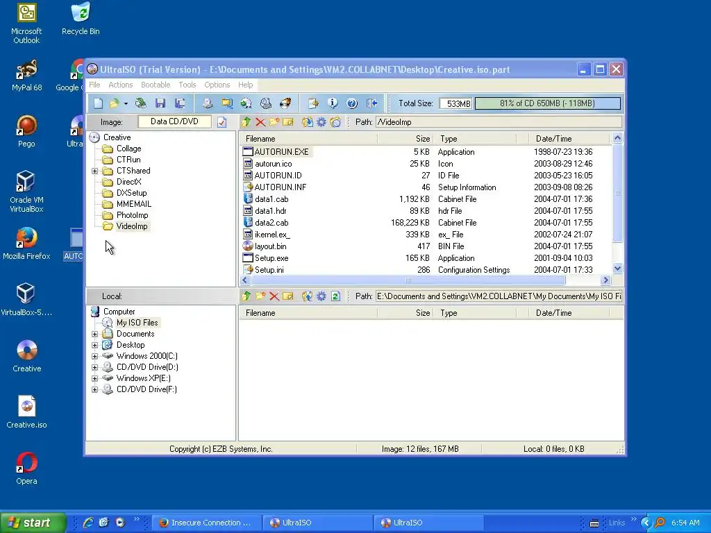Image resolution: width=711 pixels, height=533 pixels.
Task: Click the image pane Set Label icon
Action: click(335, 122)
